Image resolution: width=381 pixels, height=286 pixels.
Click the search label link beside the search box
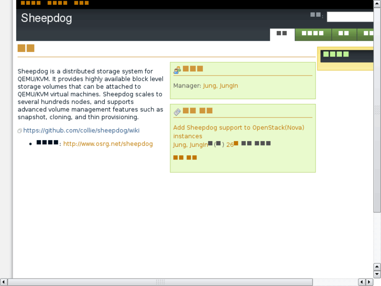pyautogui.click(x=315, y=15)
